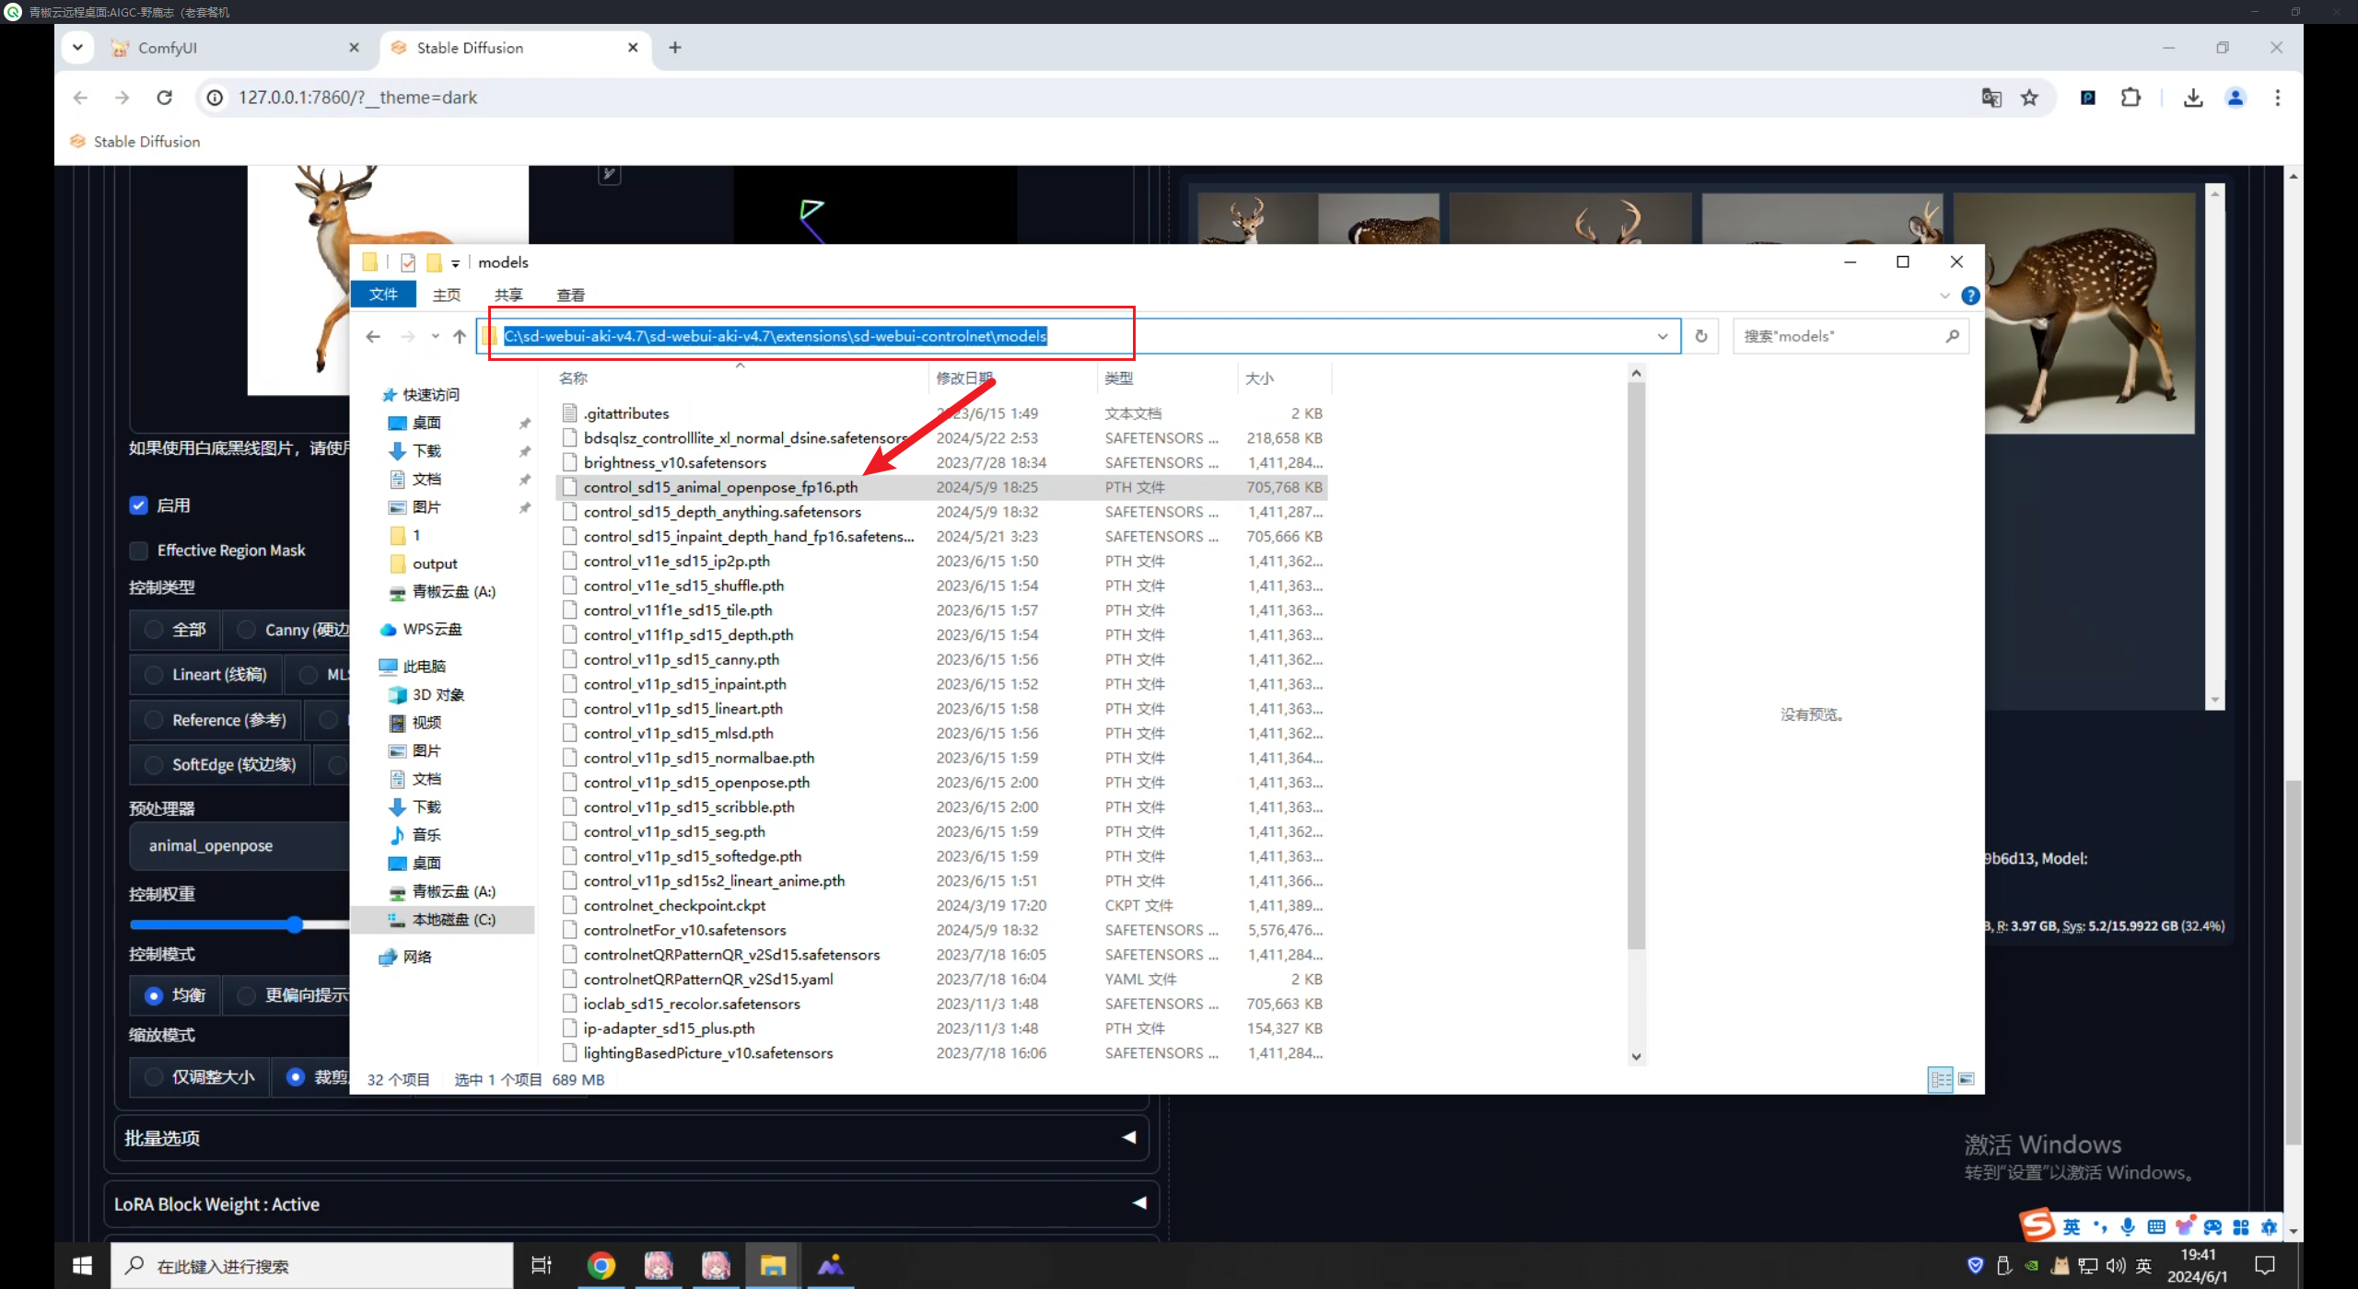Image resolution: width=2358 pixels, height=1289 pixels.
Task: Open the Chrome three-dot menu
Action: pos(2278,98)
